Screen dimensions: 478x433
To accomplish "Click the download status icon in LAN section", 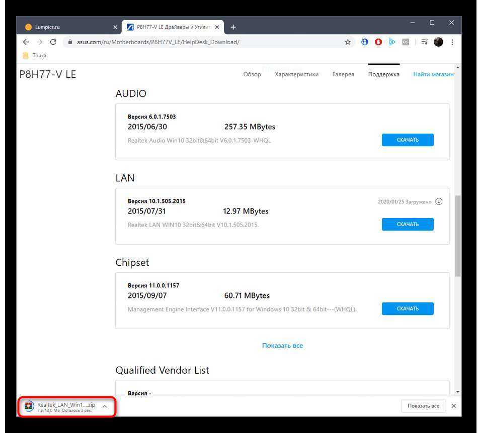I will (x=439, y=201).
